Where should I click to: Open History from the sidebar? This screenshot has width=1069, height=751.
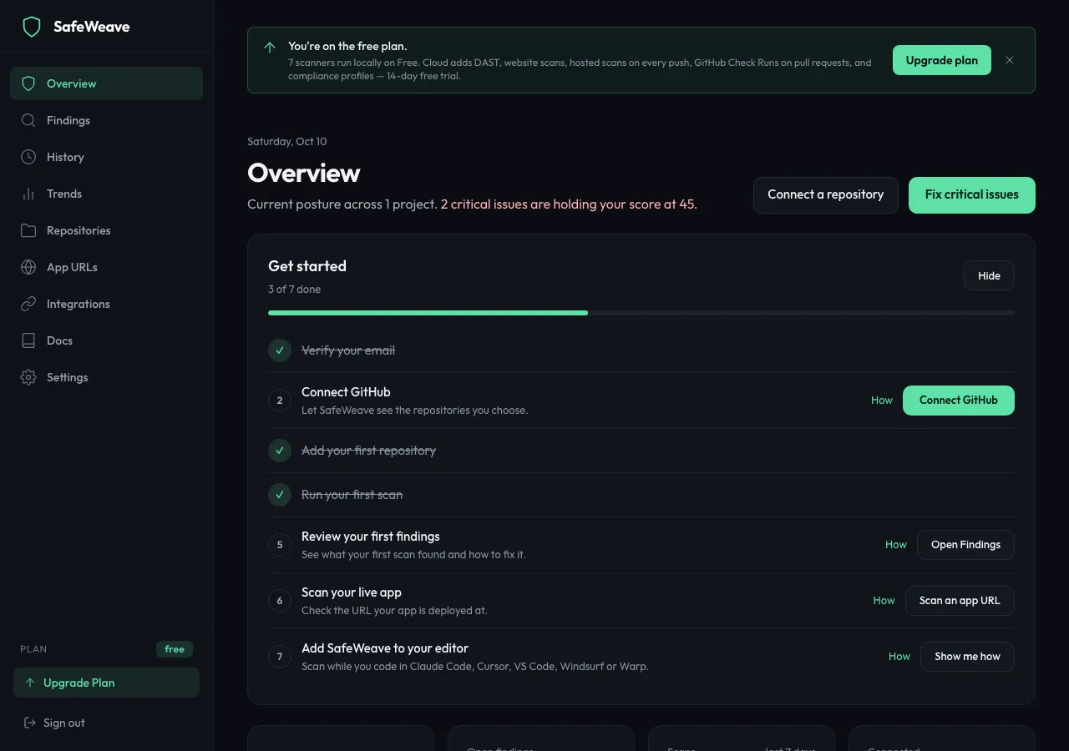(106, 157)
